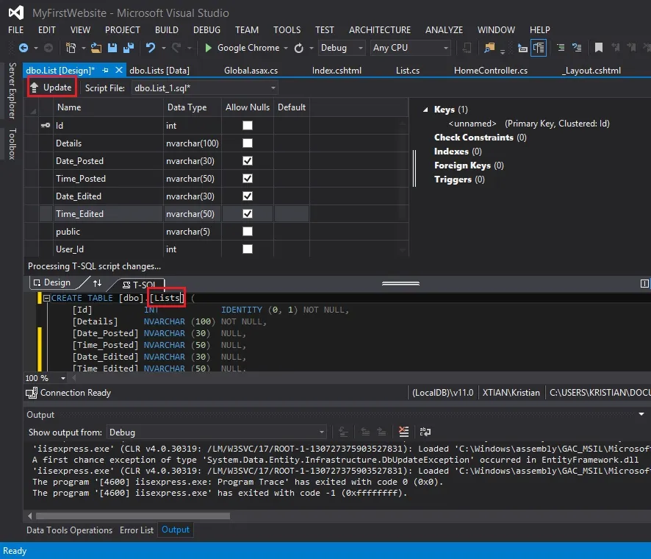Click the Uncomment Lines icon
The image size is (651, 559).
pyautogui.click(x=577, y=48)
